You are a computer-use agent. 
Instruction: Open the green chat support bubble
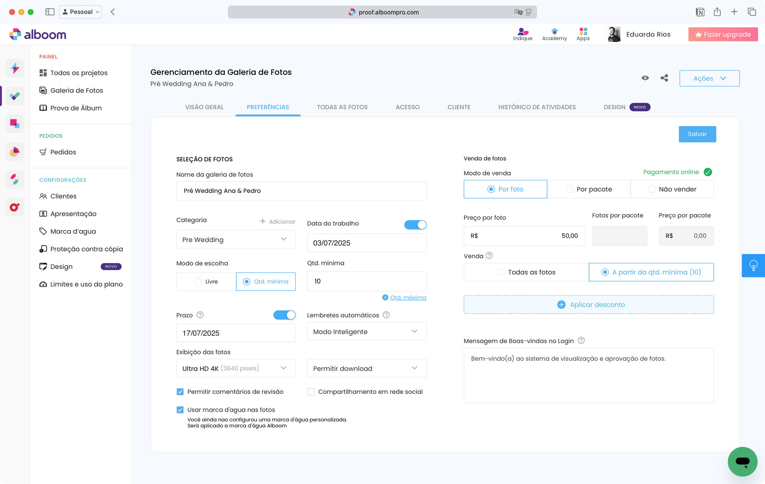point(742,461)
